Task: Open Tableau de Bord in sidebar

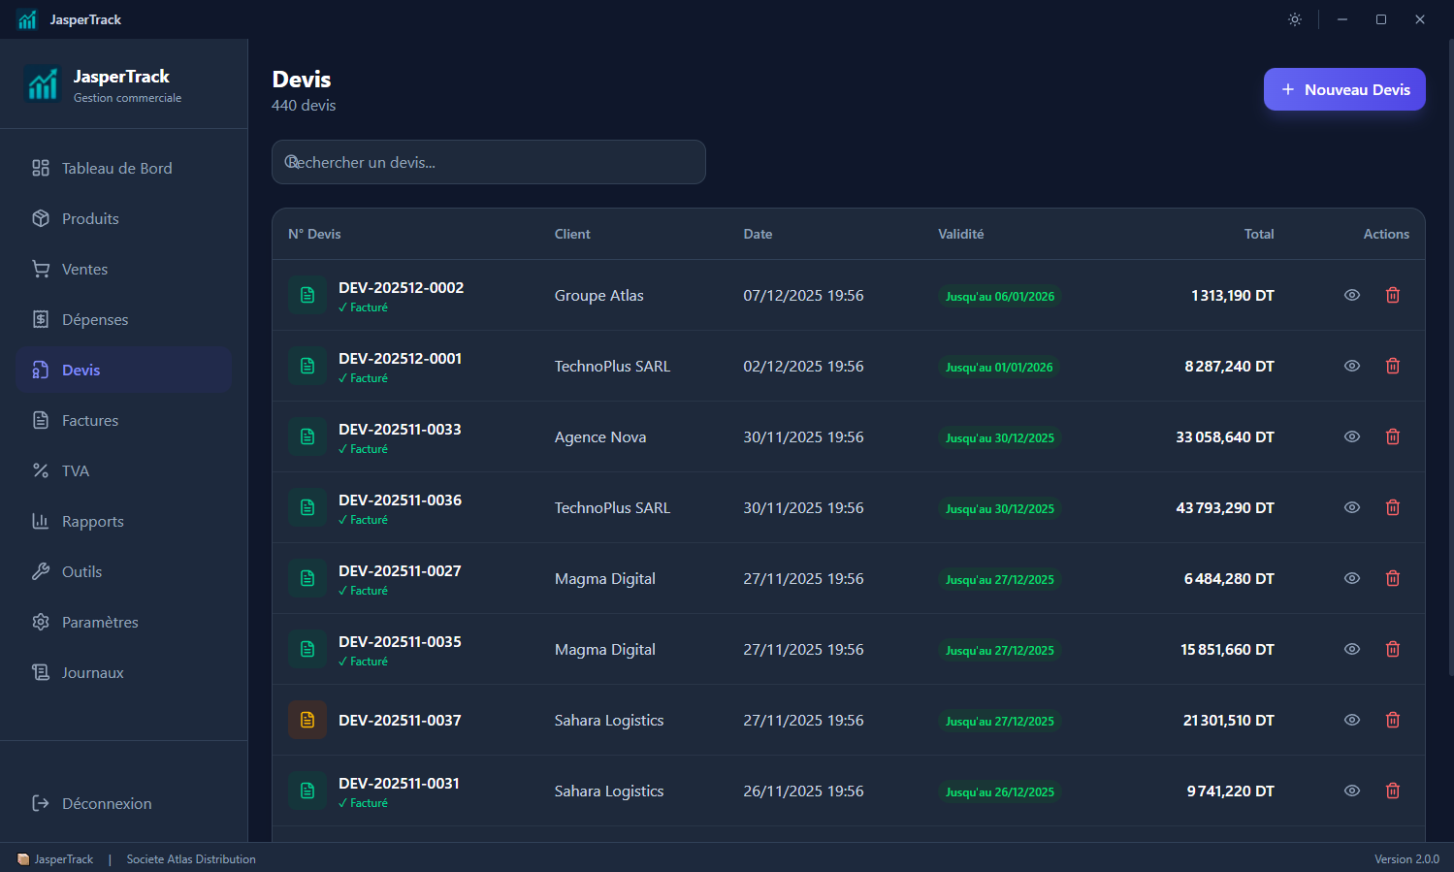Action: click(123, 168)
